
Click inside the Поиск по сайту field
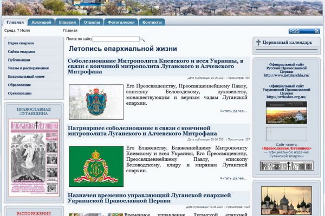point(115,39)
